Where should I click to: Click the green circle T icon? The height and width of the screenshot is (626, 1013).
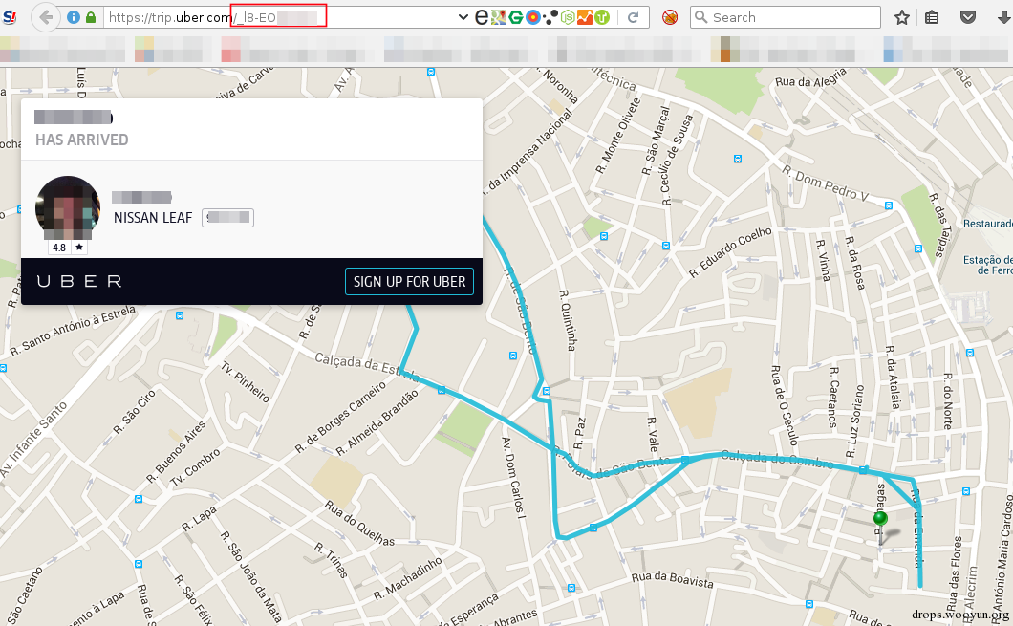pos(602,17)
